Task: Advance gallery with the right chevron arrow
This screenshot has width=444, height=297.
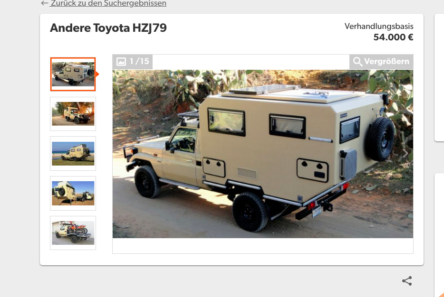Action: (405, 153)
